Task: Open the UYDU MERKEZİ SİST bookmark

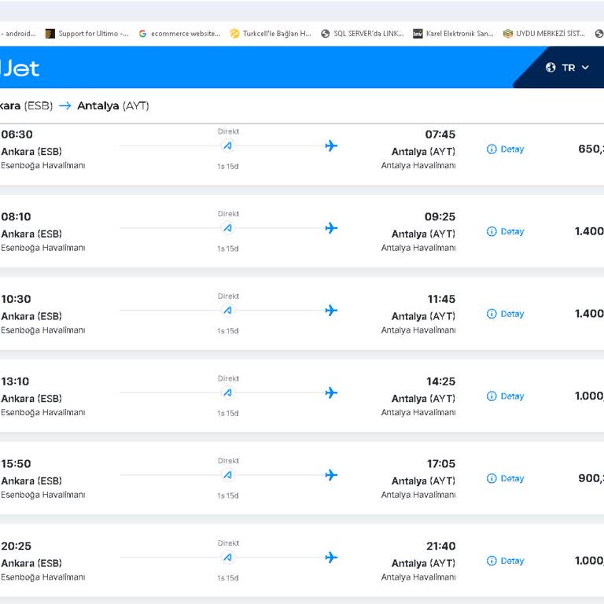Action: 543,34
